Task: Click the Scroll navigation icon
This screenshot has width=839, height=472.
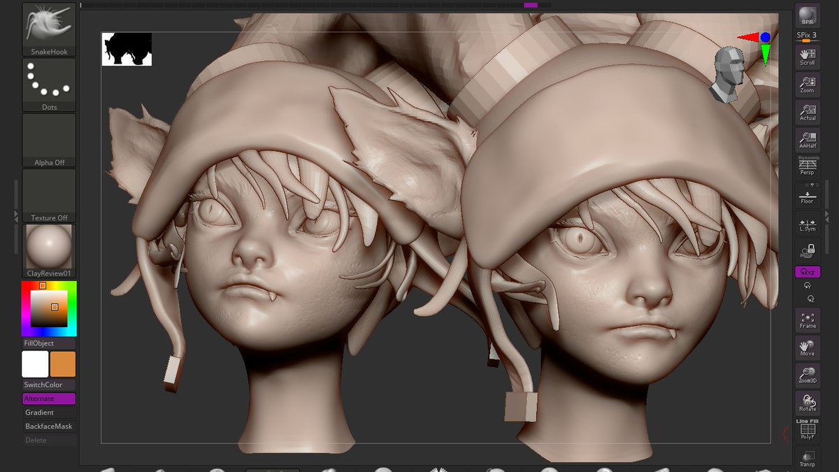Action: (808, 56)
